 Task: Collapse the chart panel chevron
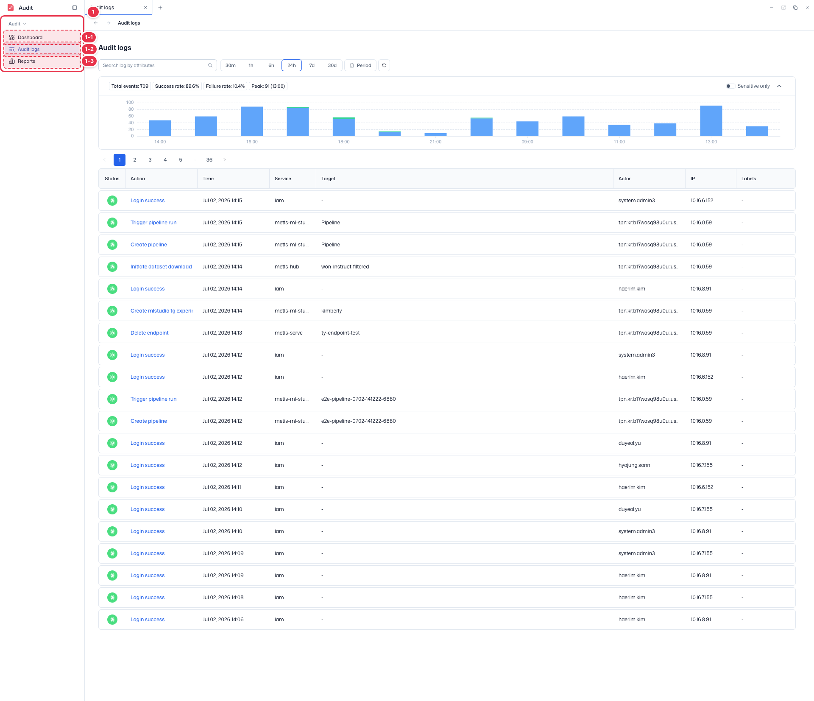[779, 86]
